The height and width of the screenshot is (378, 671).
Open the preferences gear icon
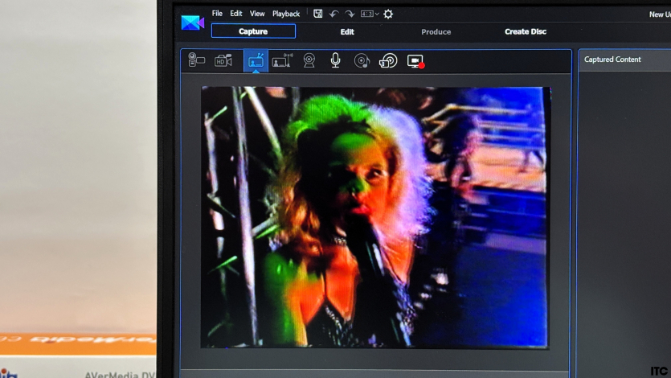coord(388,14)
